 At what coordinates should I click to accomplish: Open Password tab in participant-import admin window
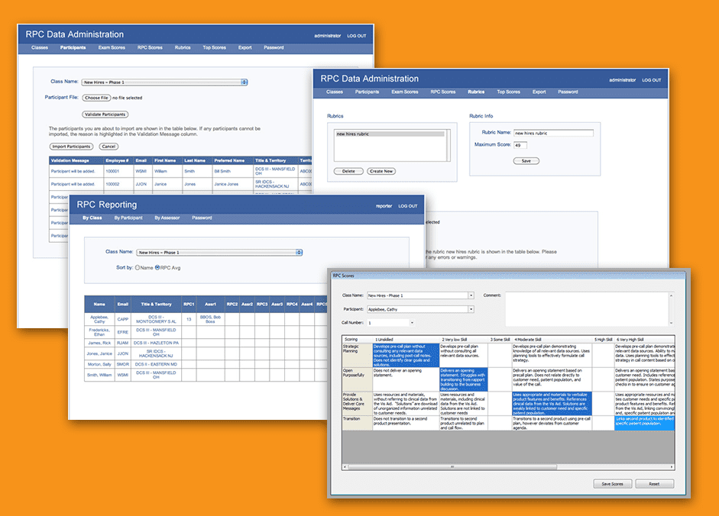[274, 47]
